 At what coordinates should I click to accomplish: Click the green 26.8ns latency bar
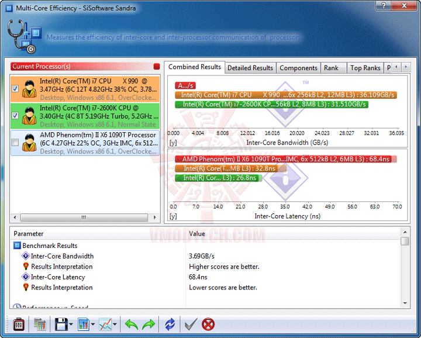tap(218, 178)
